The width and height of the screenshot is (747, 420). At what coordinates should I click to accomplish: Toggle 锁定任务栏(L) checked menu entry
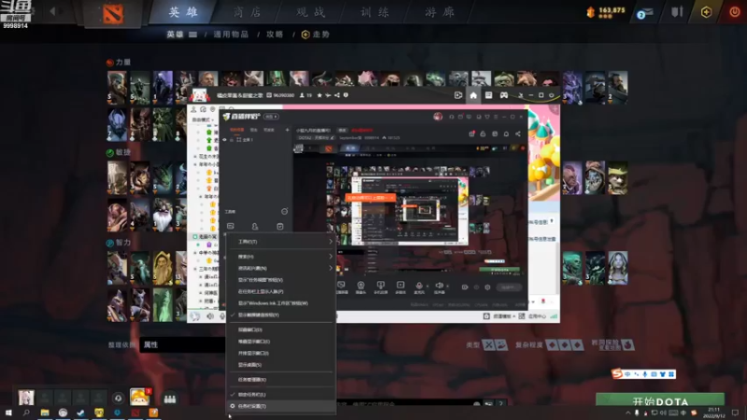click(280, 394)
